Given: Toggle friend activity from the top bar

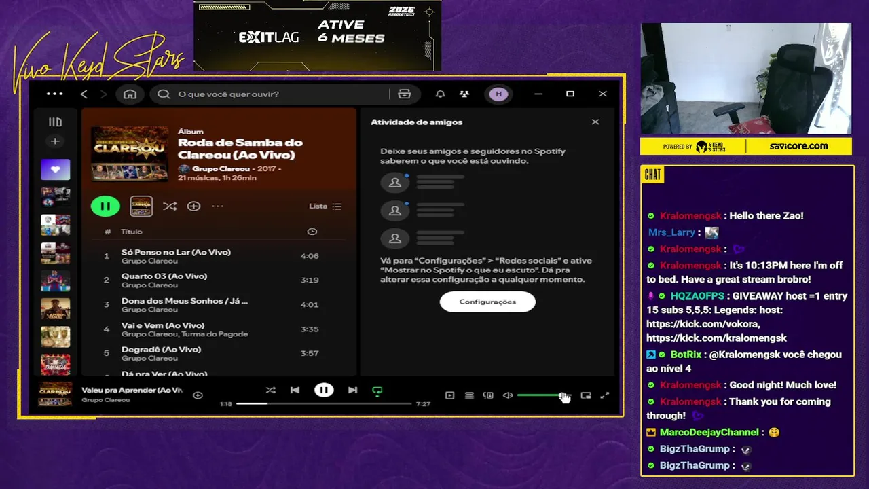Looking at the screenshot, I should (x=464, y=94).
